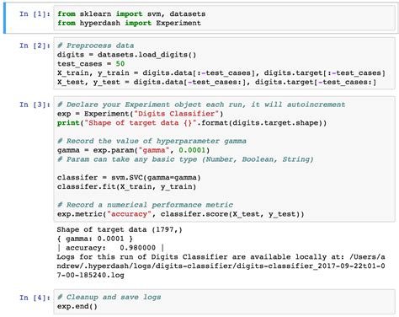Image resolution: width=399 pixels, height=317 pixels.
Task: Click the '# Preprocess data' comment
Action: (x=96, y=46)
